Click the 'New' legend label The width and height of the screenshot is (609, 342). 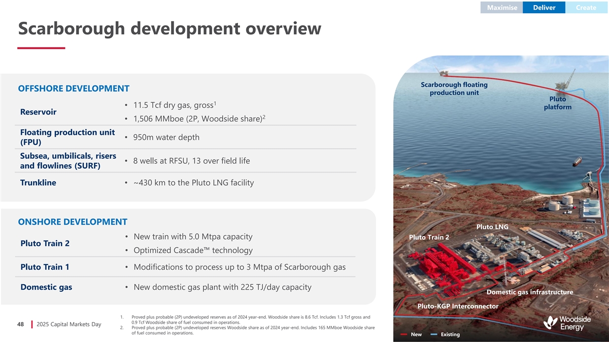(416, 334)
